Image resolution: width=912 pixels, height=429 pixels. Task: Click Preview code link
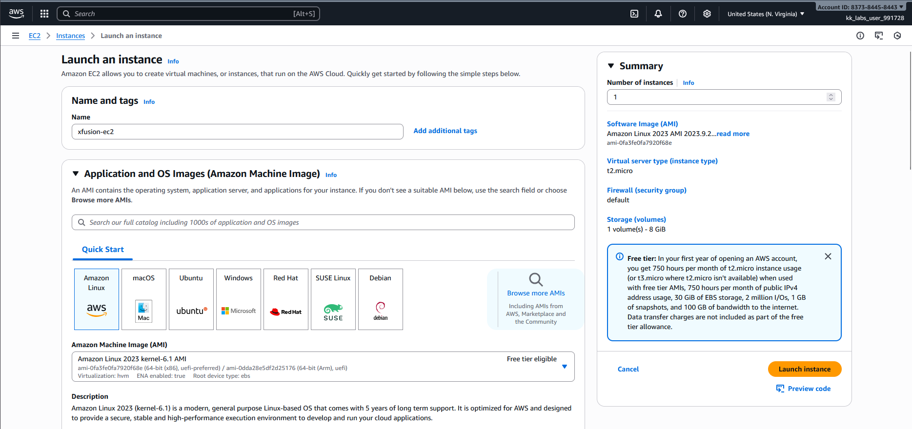tap(803, 389)
